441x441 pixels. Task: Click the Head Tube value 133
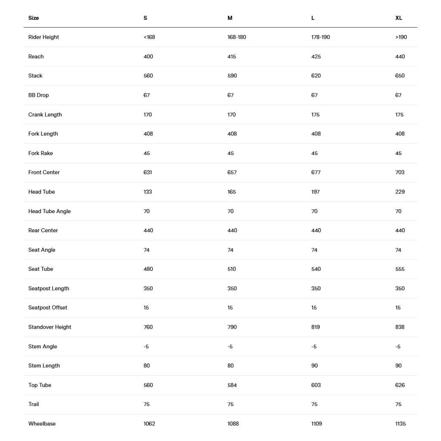pyautogui.click(x=148, y=192)
